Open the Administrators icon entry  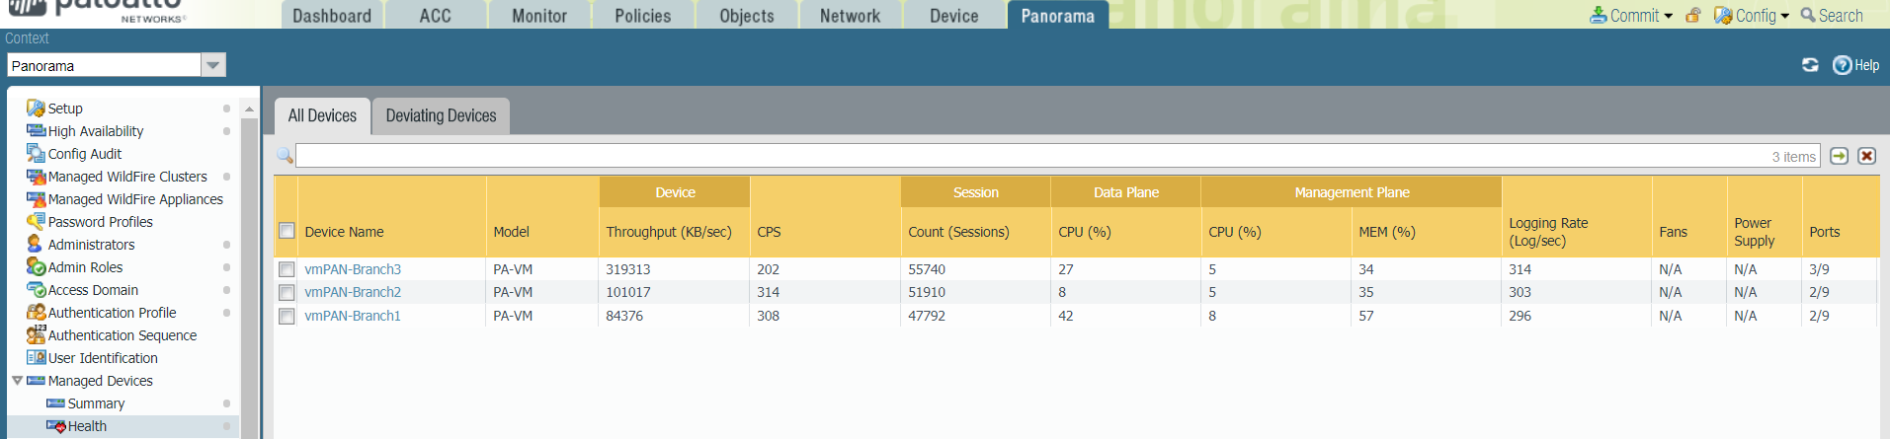tap(36, 245)
